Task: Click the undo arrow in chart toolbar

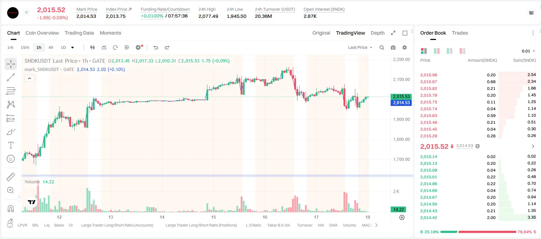Action: [x=155, y=47]
